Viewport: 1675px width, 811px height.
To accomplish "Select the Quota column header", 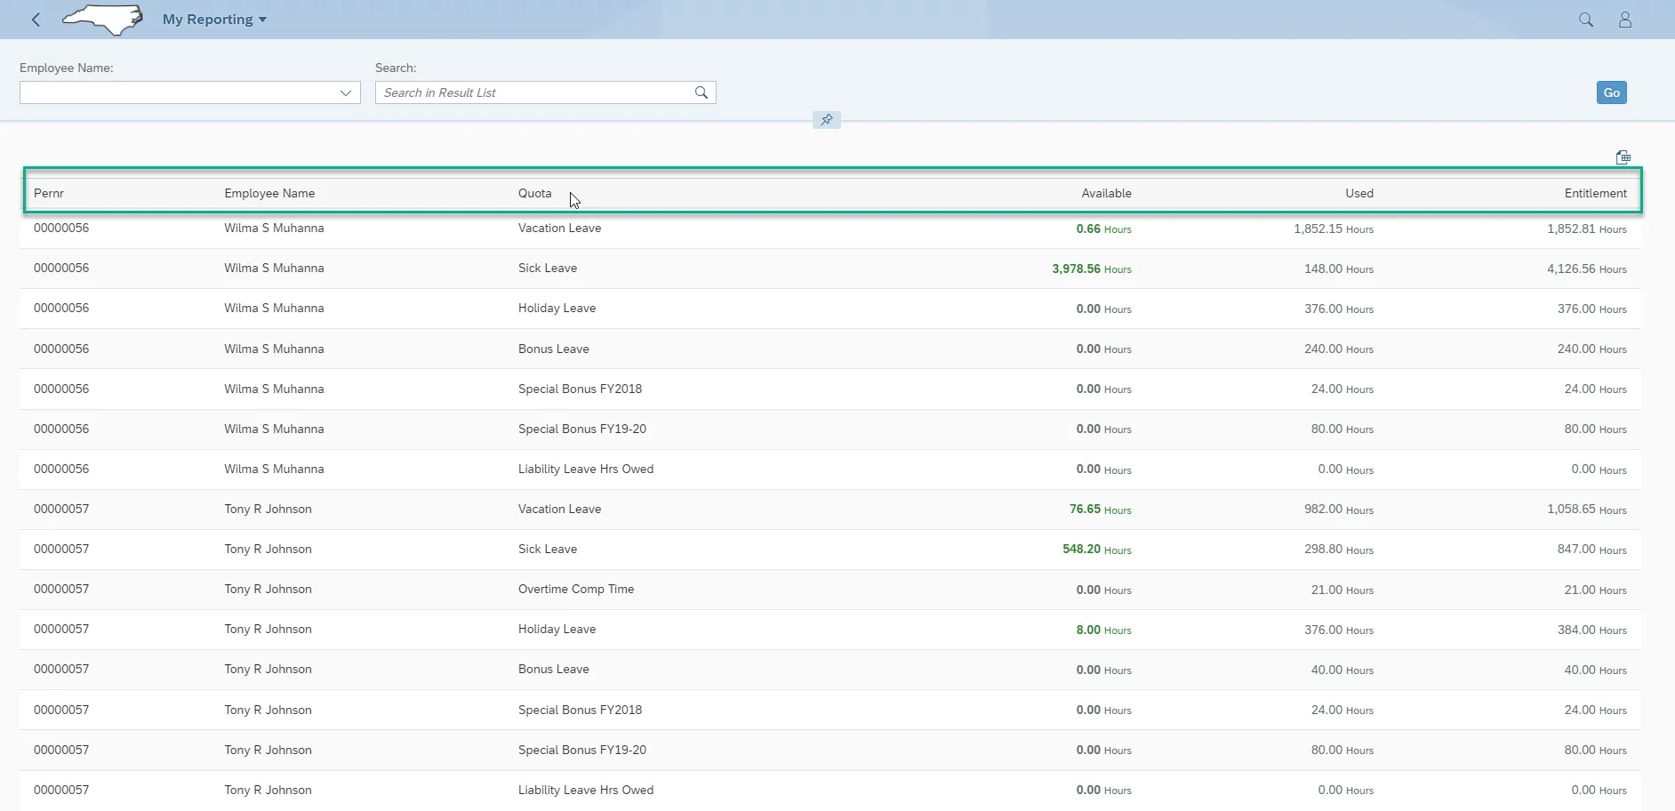I will [x=534, y=193].
